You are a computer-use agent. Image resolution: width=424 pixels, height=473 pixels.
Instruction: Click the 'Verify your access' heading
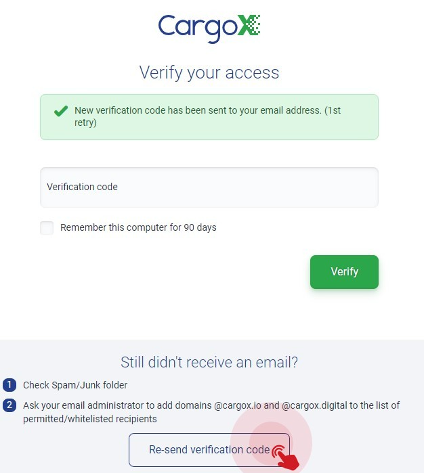pos(209,72)
